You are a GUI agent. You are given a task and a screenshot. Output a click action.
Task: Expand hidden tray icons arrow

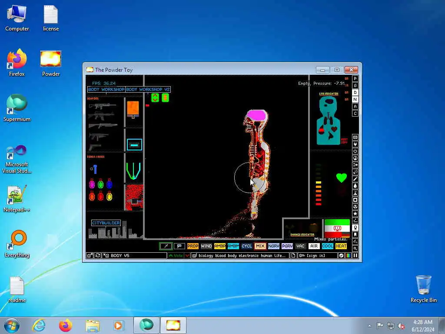pos(369,326)
